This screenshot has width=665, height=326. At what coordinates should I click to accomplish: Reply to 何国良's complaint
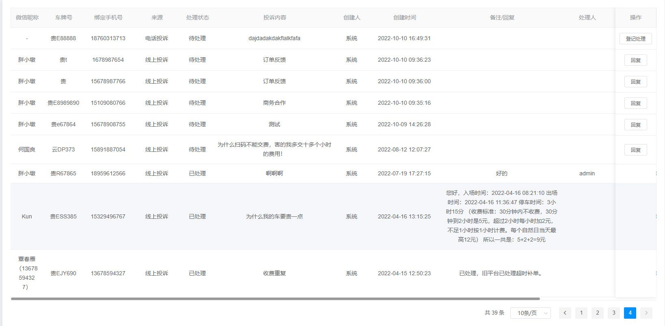click(635, 150)
